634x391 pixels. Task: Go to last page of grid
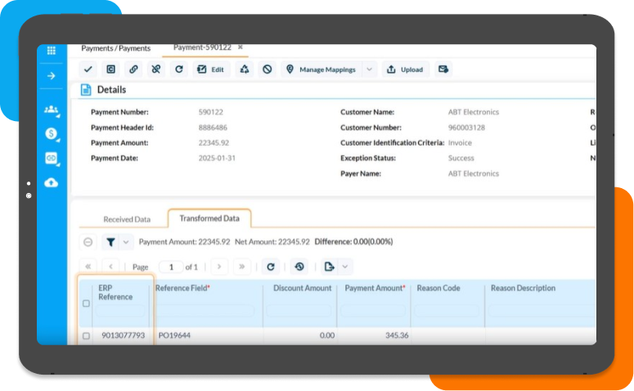coord(242,267)
